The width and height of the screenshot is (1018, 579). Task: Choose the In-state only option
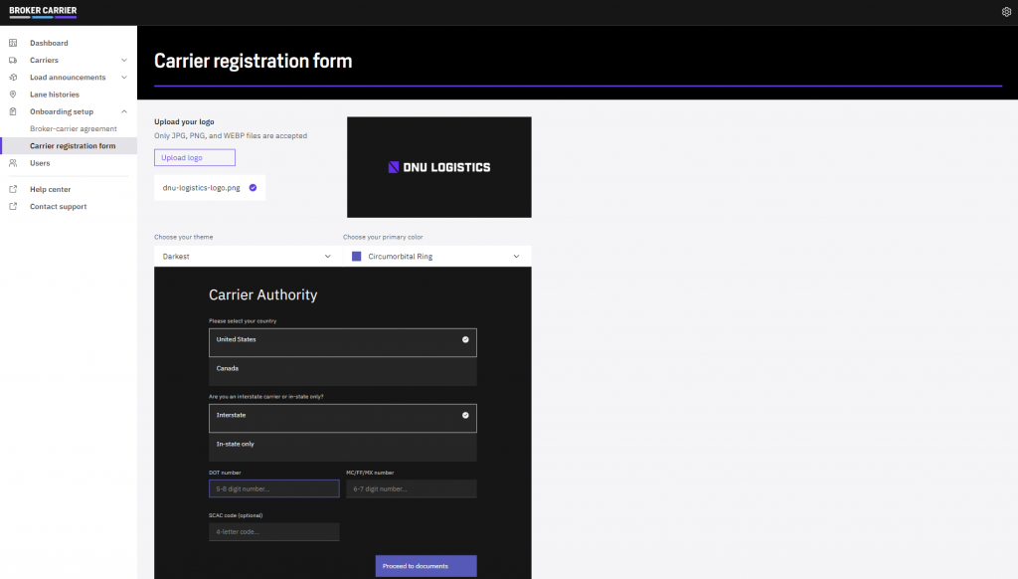point(343,447)
